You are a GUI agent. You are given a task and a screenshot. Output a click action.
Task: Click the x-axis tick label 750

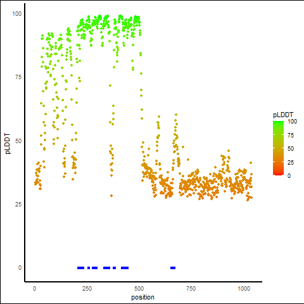tap(191, 289)
